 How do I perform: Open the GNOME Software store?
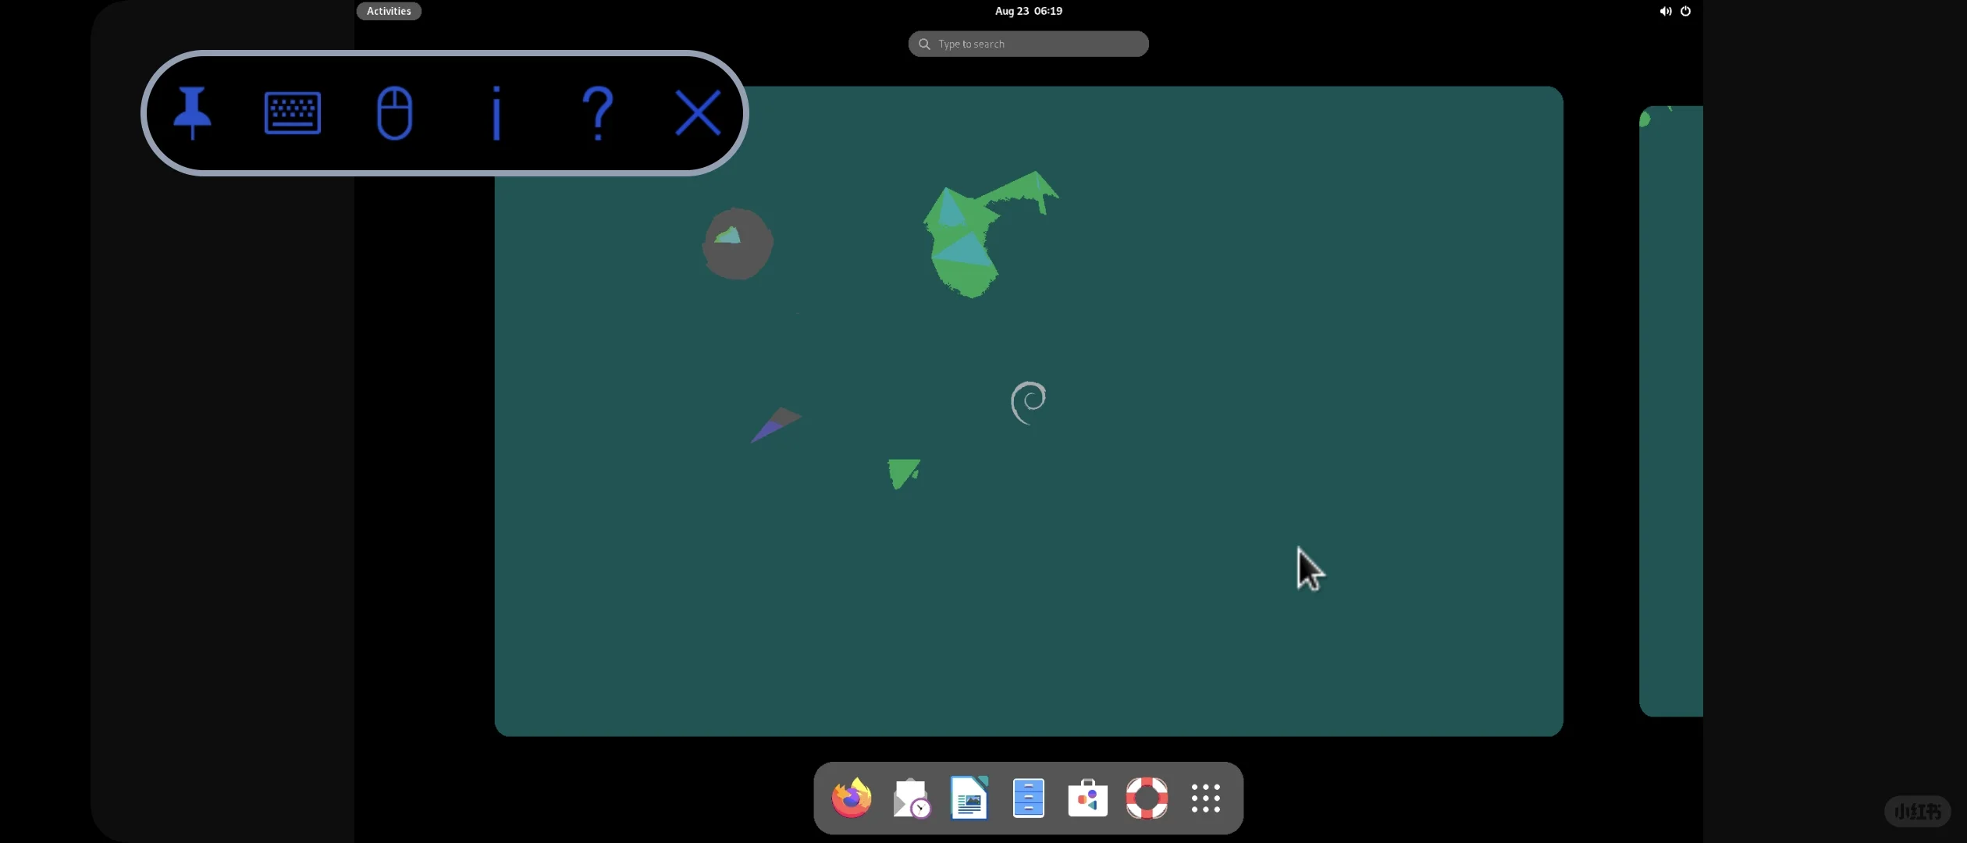coord(1087,799)
